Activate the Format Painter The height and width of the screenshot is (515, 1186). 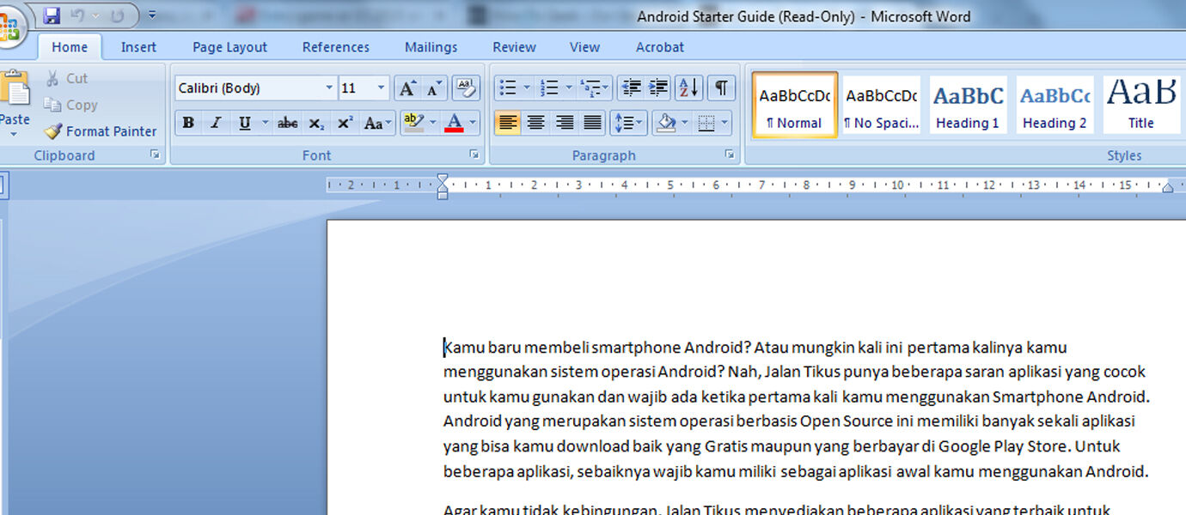pos(101,131)
